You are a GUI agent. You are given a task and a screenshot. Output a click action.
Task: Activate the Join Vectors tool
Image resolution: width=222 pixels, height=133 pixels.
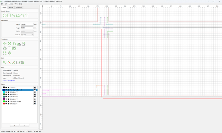(x=9, y=62)
